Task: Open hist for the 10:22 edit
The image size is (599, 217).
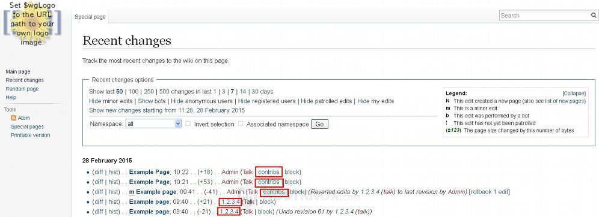Action: click(x=114, y=172)
